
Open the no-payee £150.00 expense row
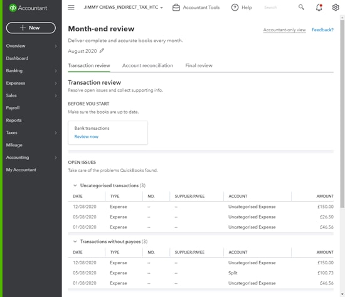201,262
